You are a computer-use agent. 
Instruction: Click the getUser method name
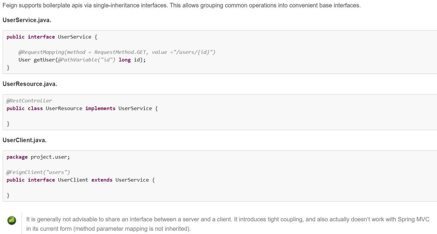pos(43,60)
